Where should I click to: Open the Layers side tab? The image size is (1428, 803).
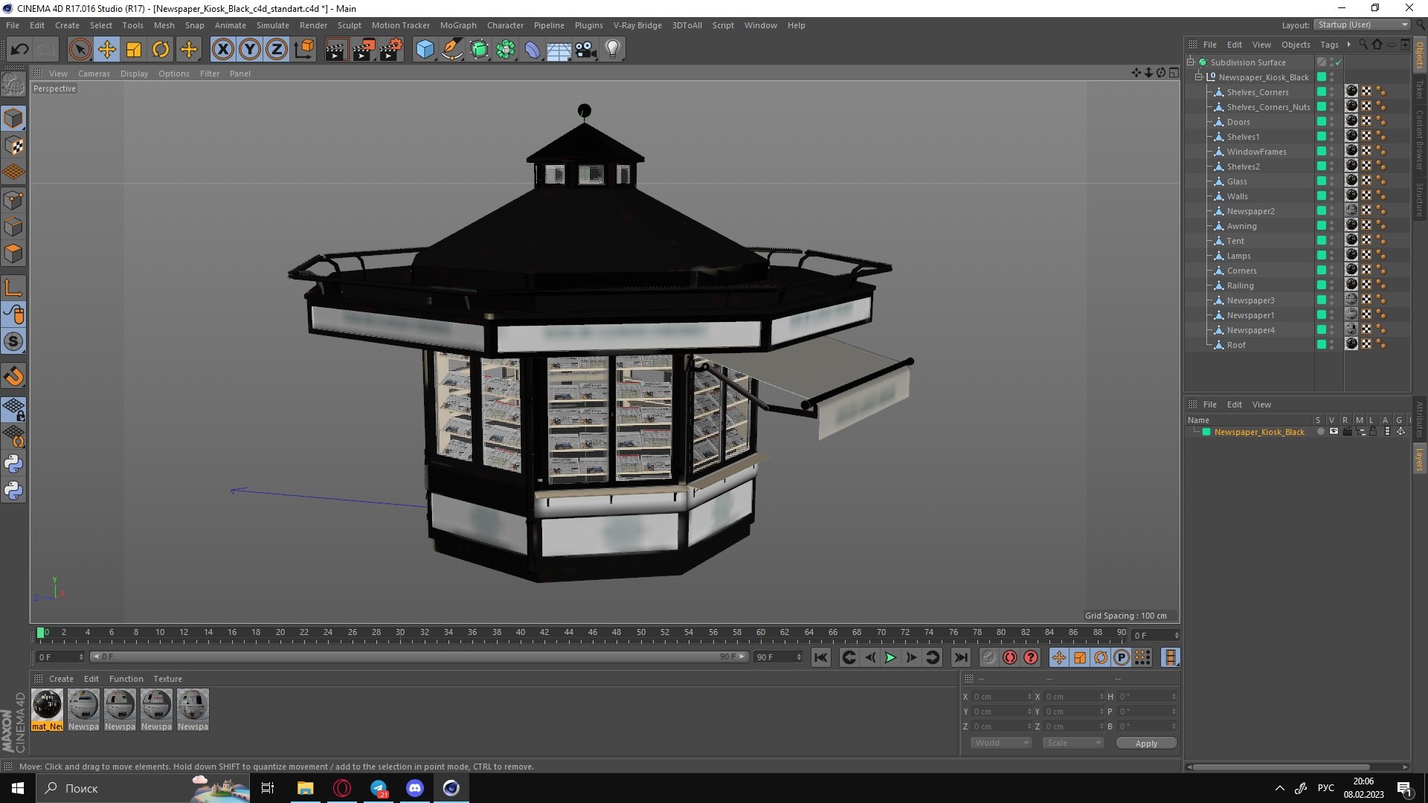point(1419,459)
